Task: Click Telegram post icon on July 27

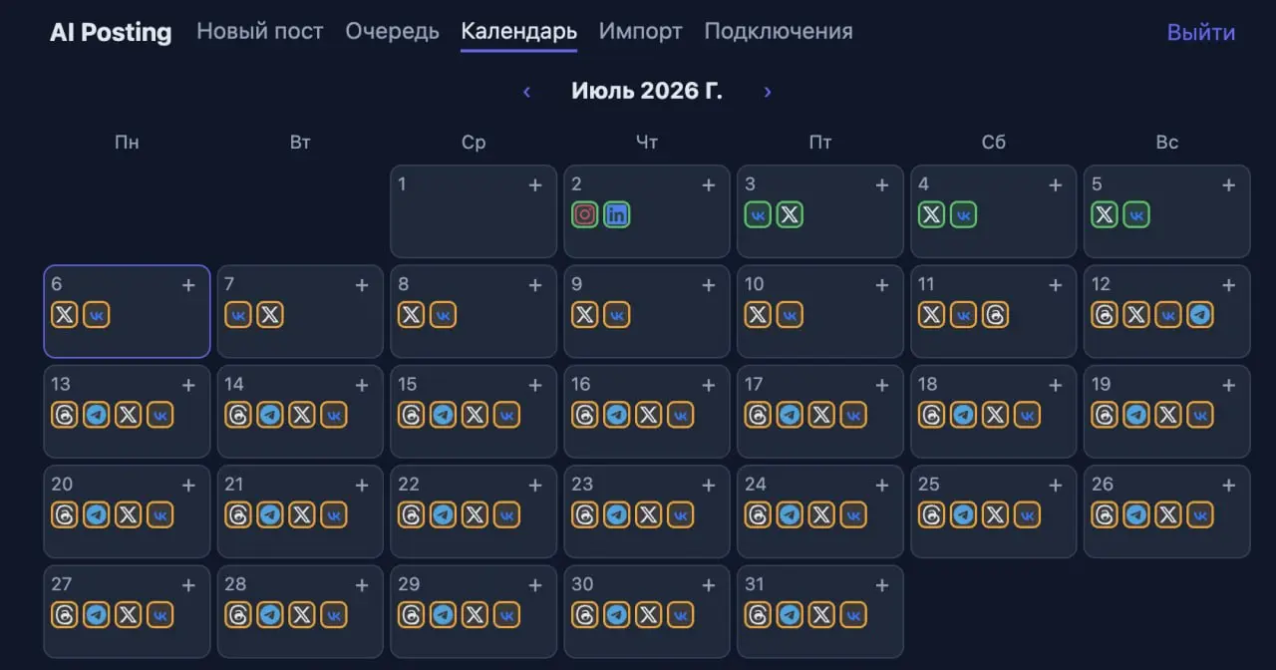Action: click(x=97, y=615)
